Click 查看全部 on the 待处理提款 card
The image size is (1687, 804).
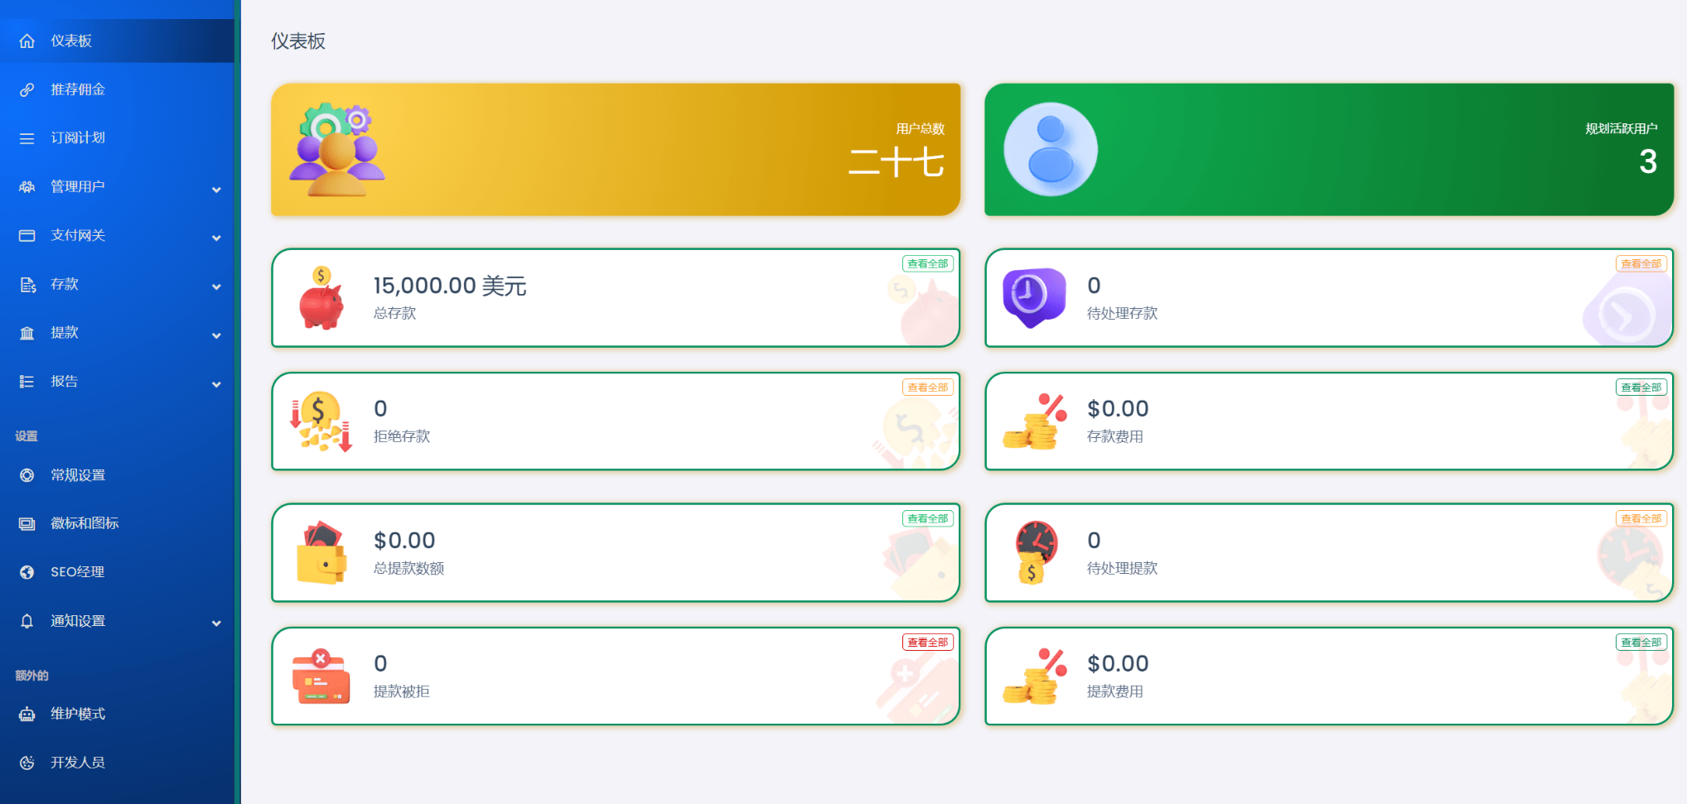pyautogui.click(x=1641, y=518)
